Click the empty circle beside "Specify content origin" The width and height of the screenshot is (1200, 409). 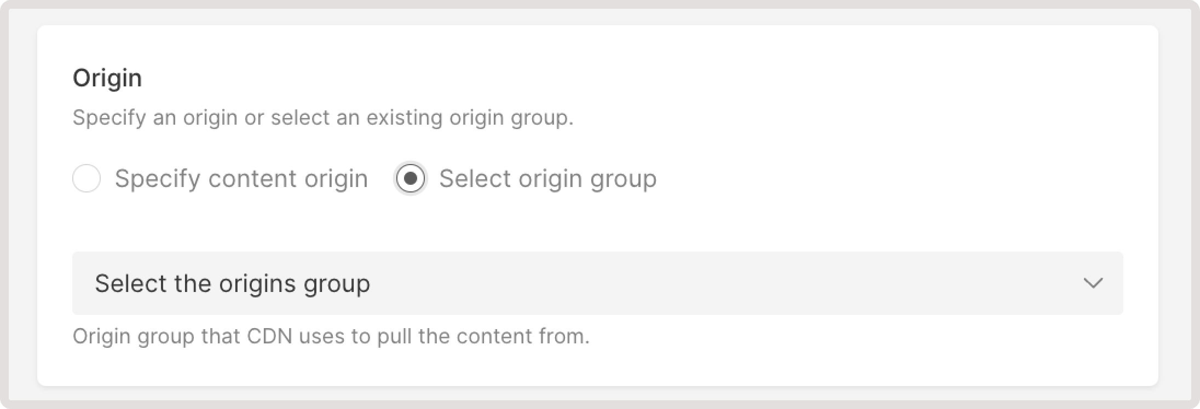86,178
